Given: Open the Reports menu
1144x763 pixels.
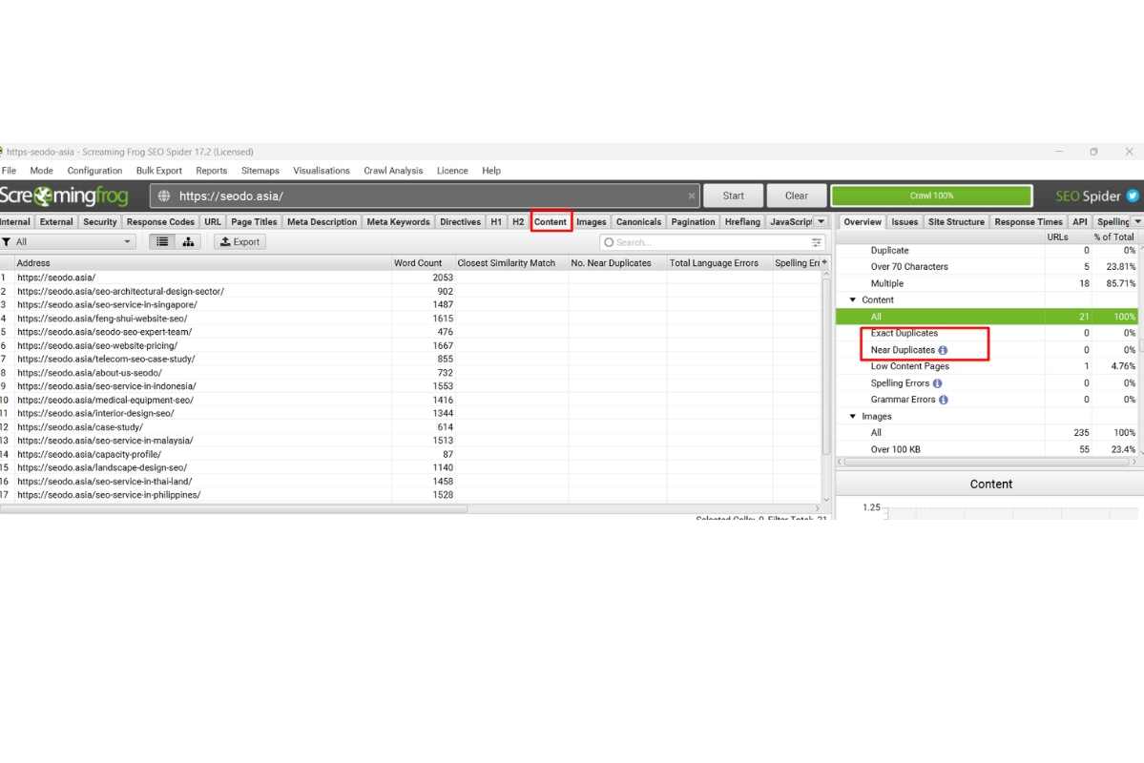Looking at the screenshot, I should click(212, 171).
